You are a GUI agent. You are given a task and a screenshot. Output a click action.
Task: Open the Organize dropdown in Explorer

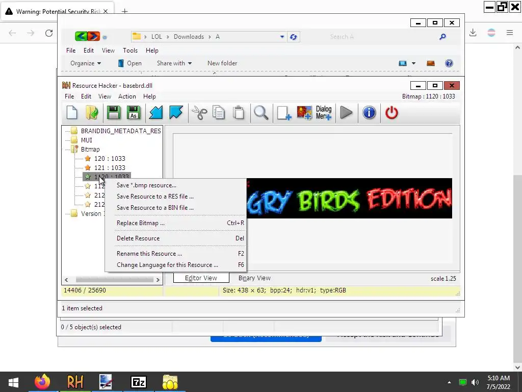[86, 63]
